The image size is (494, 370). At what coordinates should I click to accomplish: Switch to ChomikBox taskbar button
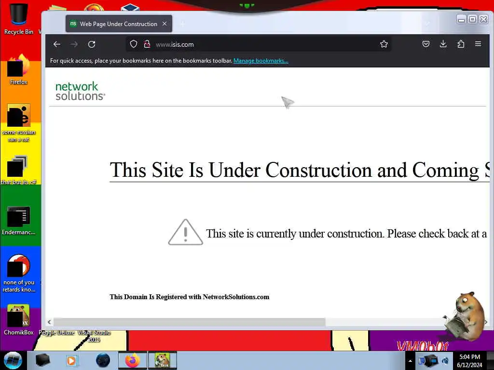point(163,360)
